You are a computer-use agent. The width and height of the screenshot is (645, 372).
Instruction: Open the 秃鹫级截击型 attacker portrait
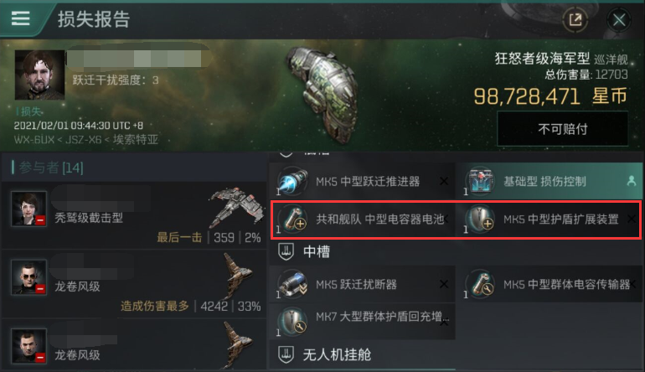click(28, 209)
